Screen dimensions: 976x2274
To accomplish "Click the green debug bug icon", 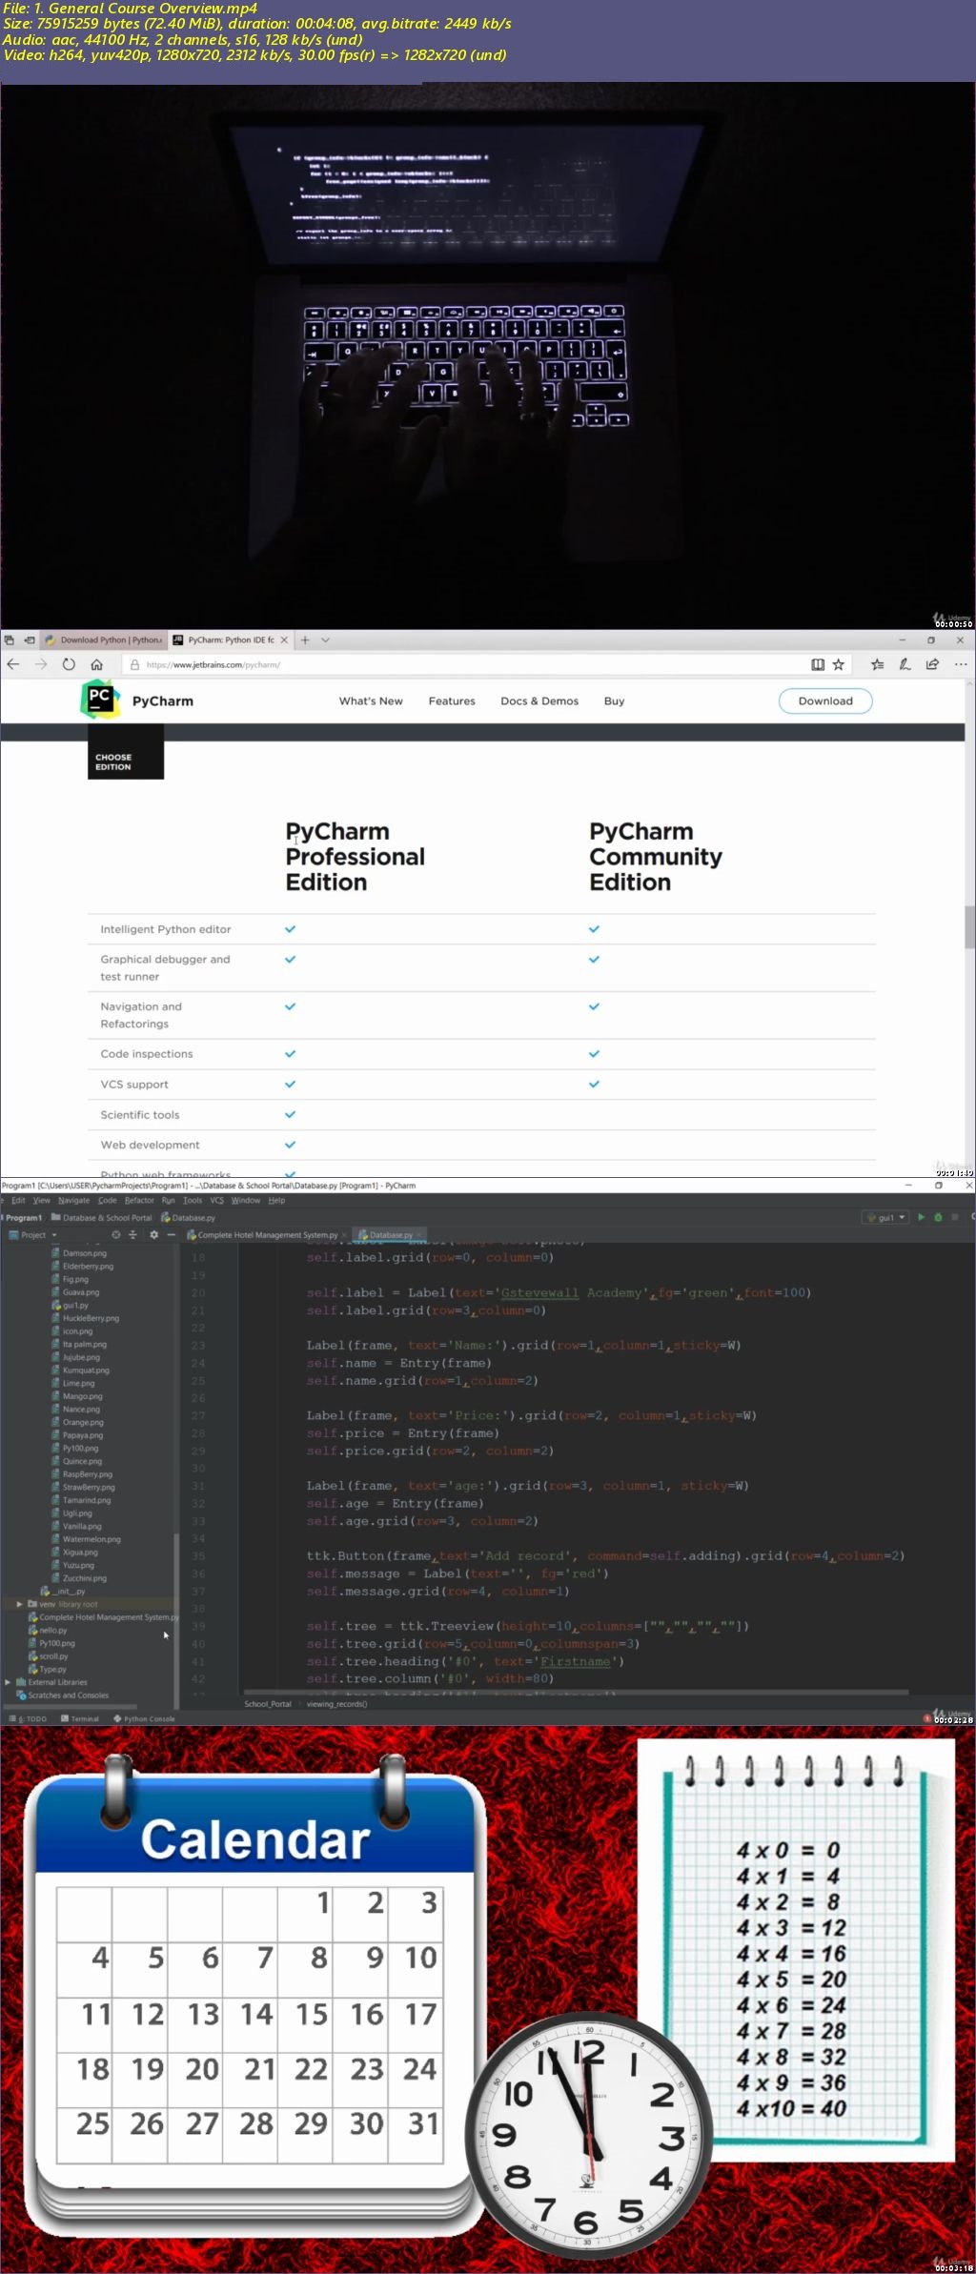I will click(x=938, y=1217).
